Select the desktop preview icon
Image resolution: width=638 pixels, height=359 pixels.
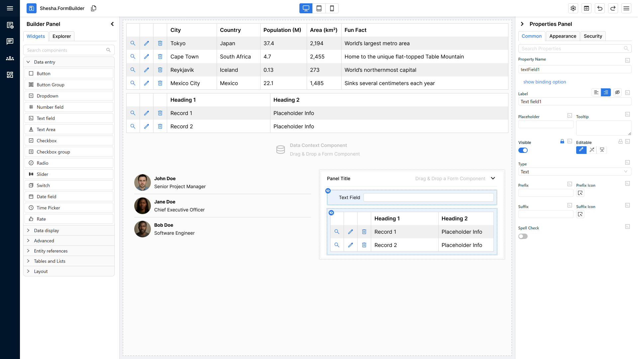click(305, 8)
